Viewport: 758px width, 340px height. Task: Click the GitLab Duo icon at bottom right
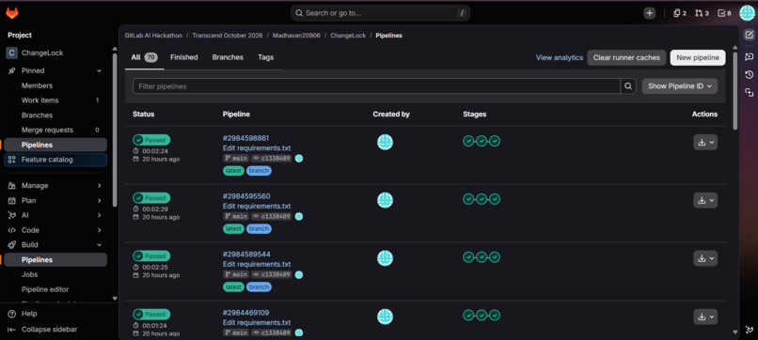[x=750, y=330]
